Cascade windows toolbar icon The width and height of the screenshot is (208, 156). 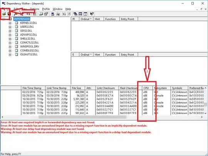coord(75,14)
